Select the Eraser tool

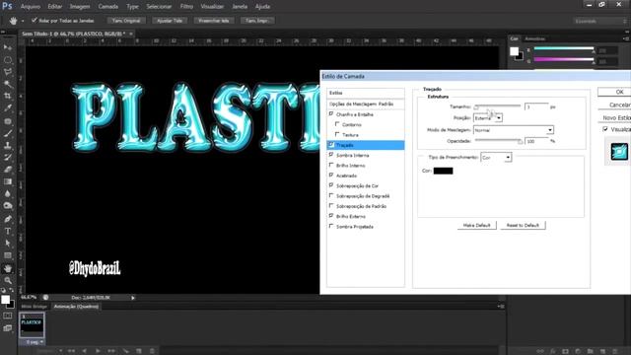pos(8,170)
